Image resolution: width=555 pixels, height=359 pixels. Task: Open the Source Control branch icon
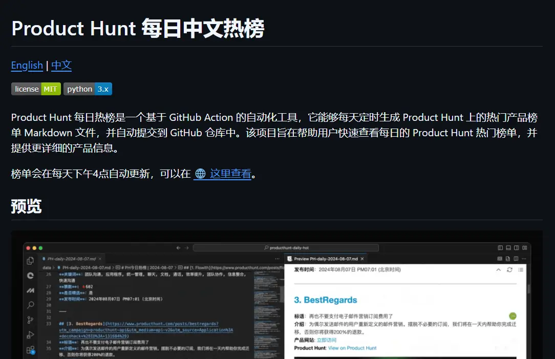pyautogui.click(x=31, y=320)
